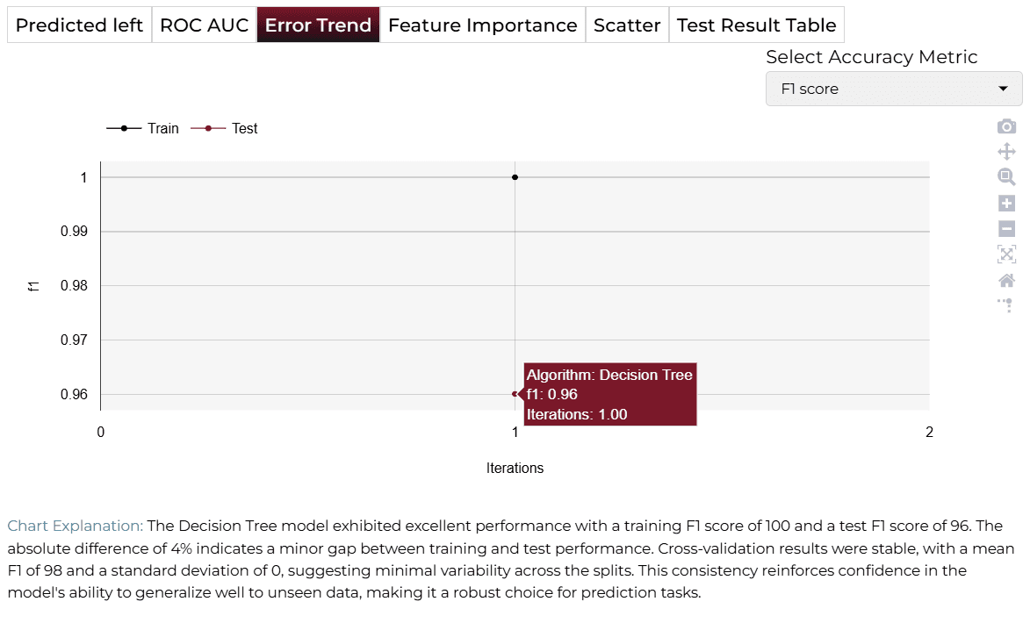Reset axes with the home icon
Viewport: 1030px width, 623px height.
pyautogui.click(x=1006, y=280)
